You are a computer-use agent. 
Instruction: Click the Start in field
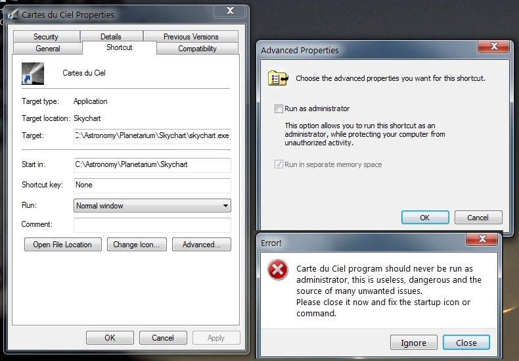click(x=152, y=165)
